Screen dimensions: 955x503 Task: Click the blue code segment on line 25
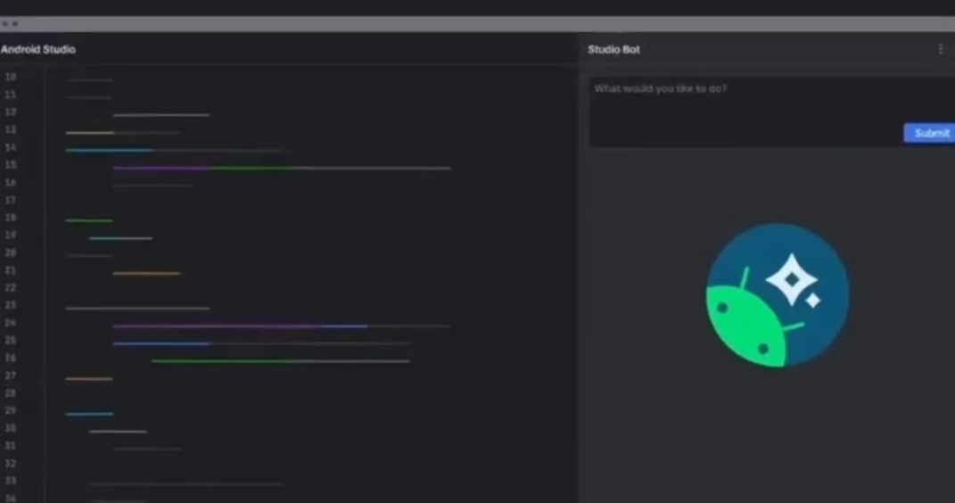[161, 343]
